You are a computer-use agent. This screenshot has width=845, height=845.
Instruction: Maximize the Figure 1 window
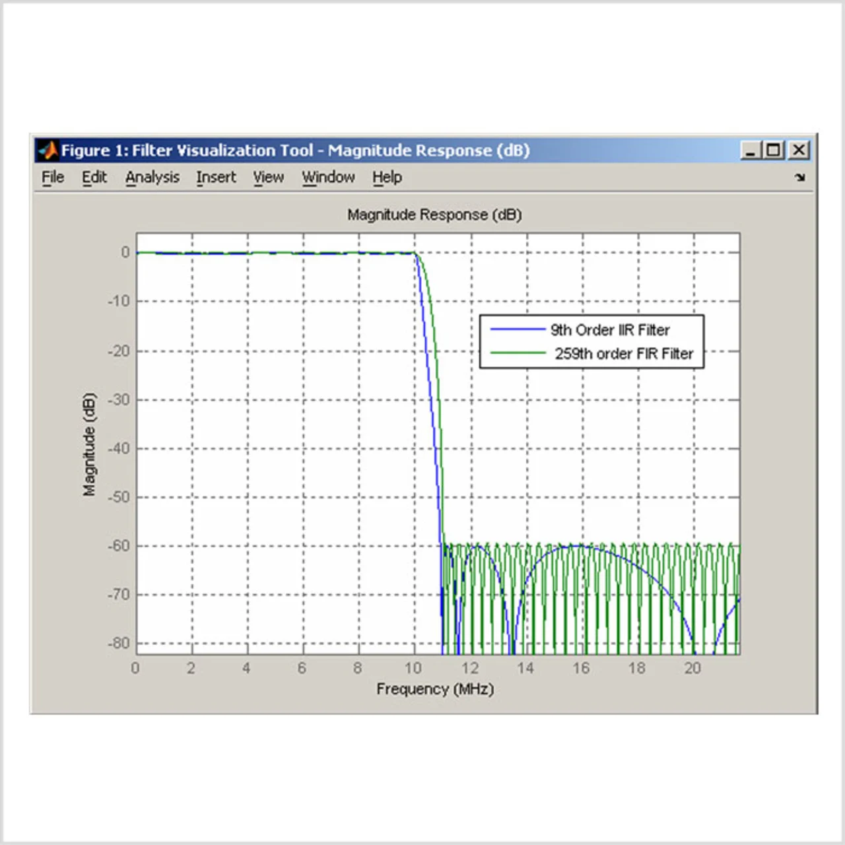pos(774,151)
